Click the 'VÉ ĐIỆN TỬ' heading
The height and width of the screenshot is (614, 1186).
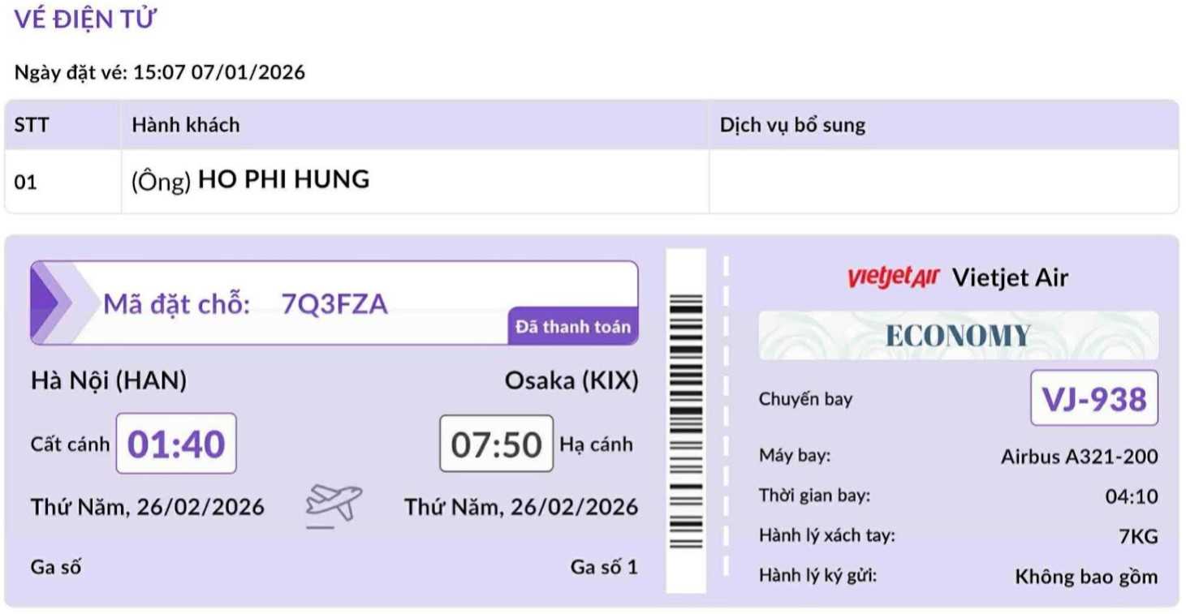[x=85, y=19]
